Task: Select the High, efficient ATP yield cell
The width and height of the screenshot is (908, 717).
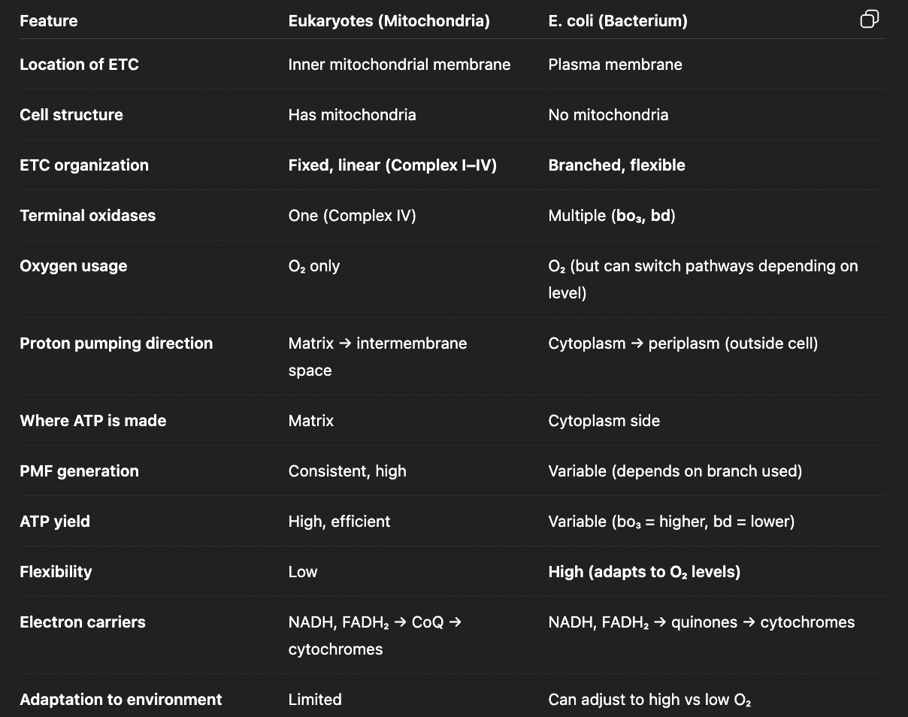Action: (339, 522)
